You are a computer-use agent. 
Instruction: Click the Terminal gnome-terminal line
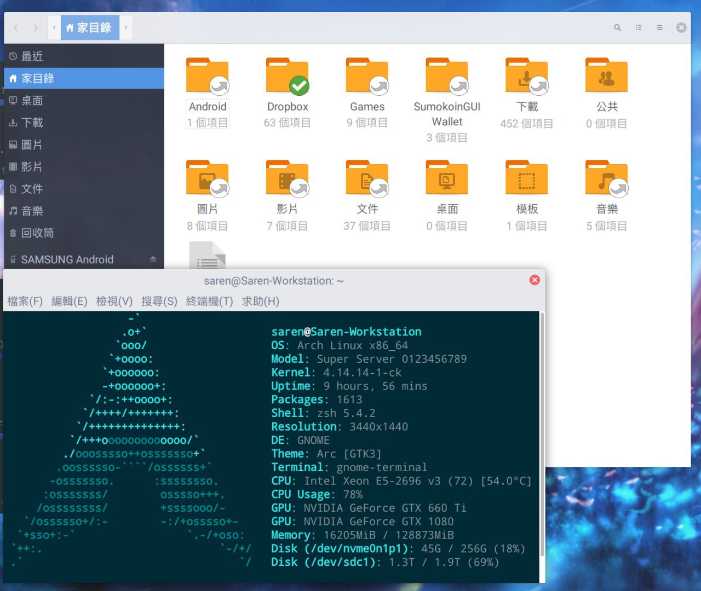pos(349,467)
